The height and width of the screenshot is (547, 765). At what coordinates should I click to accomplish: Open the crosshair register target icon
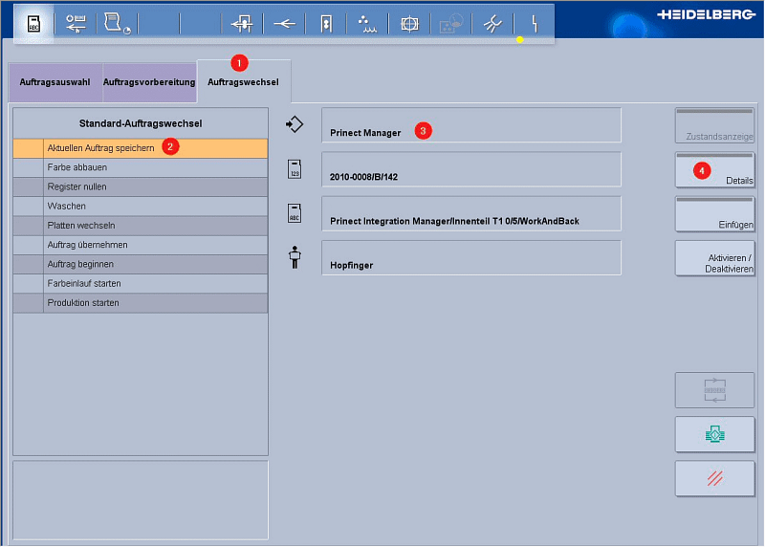[x=409, y=24]
